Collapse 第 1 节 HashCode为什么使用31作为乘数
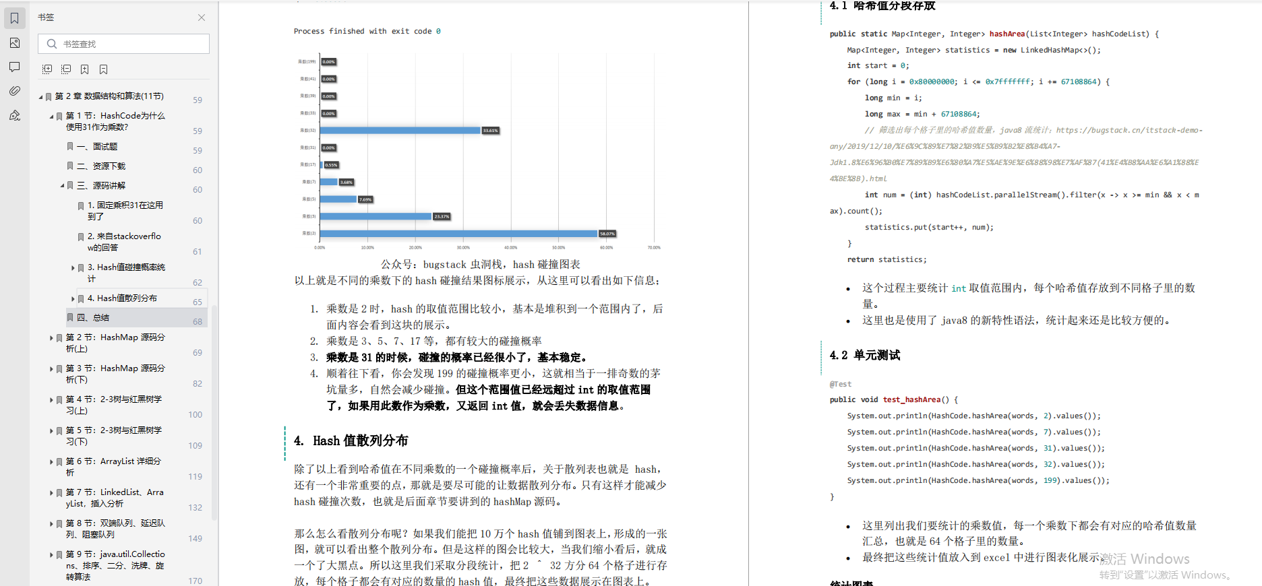Image resolution: width=1262 pixels, height=586 pixels. (51, 117)
